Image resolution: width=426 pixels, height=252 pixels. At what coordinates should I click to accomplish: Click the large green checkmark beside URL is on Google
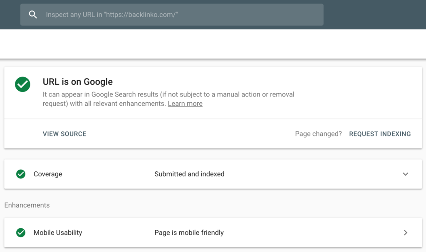(x=22, y=84)
